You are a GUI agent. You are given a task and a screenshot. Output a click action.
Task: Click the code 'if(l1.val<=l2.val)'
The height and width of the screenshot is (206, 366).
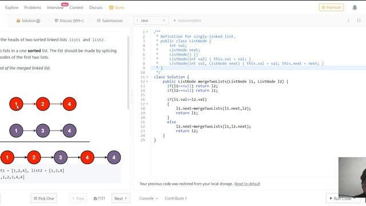(187, 100)
